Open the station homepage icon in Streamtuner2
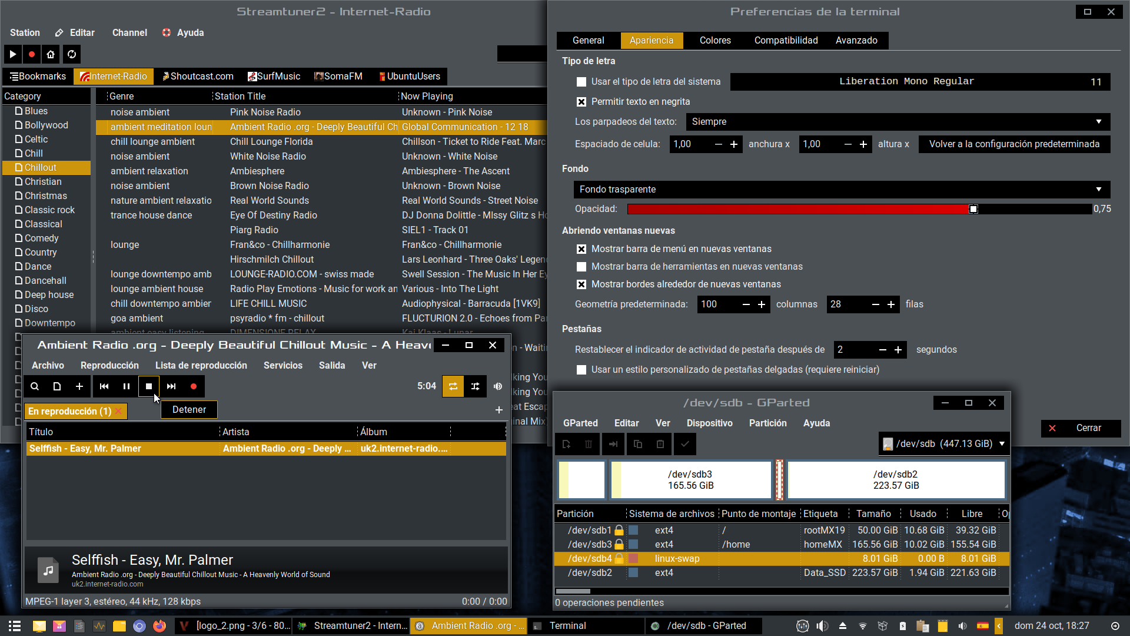This screenshot has width=1130, height=636. (x=51, y=54)
